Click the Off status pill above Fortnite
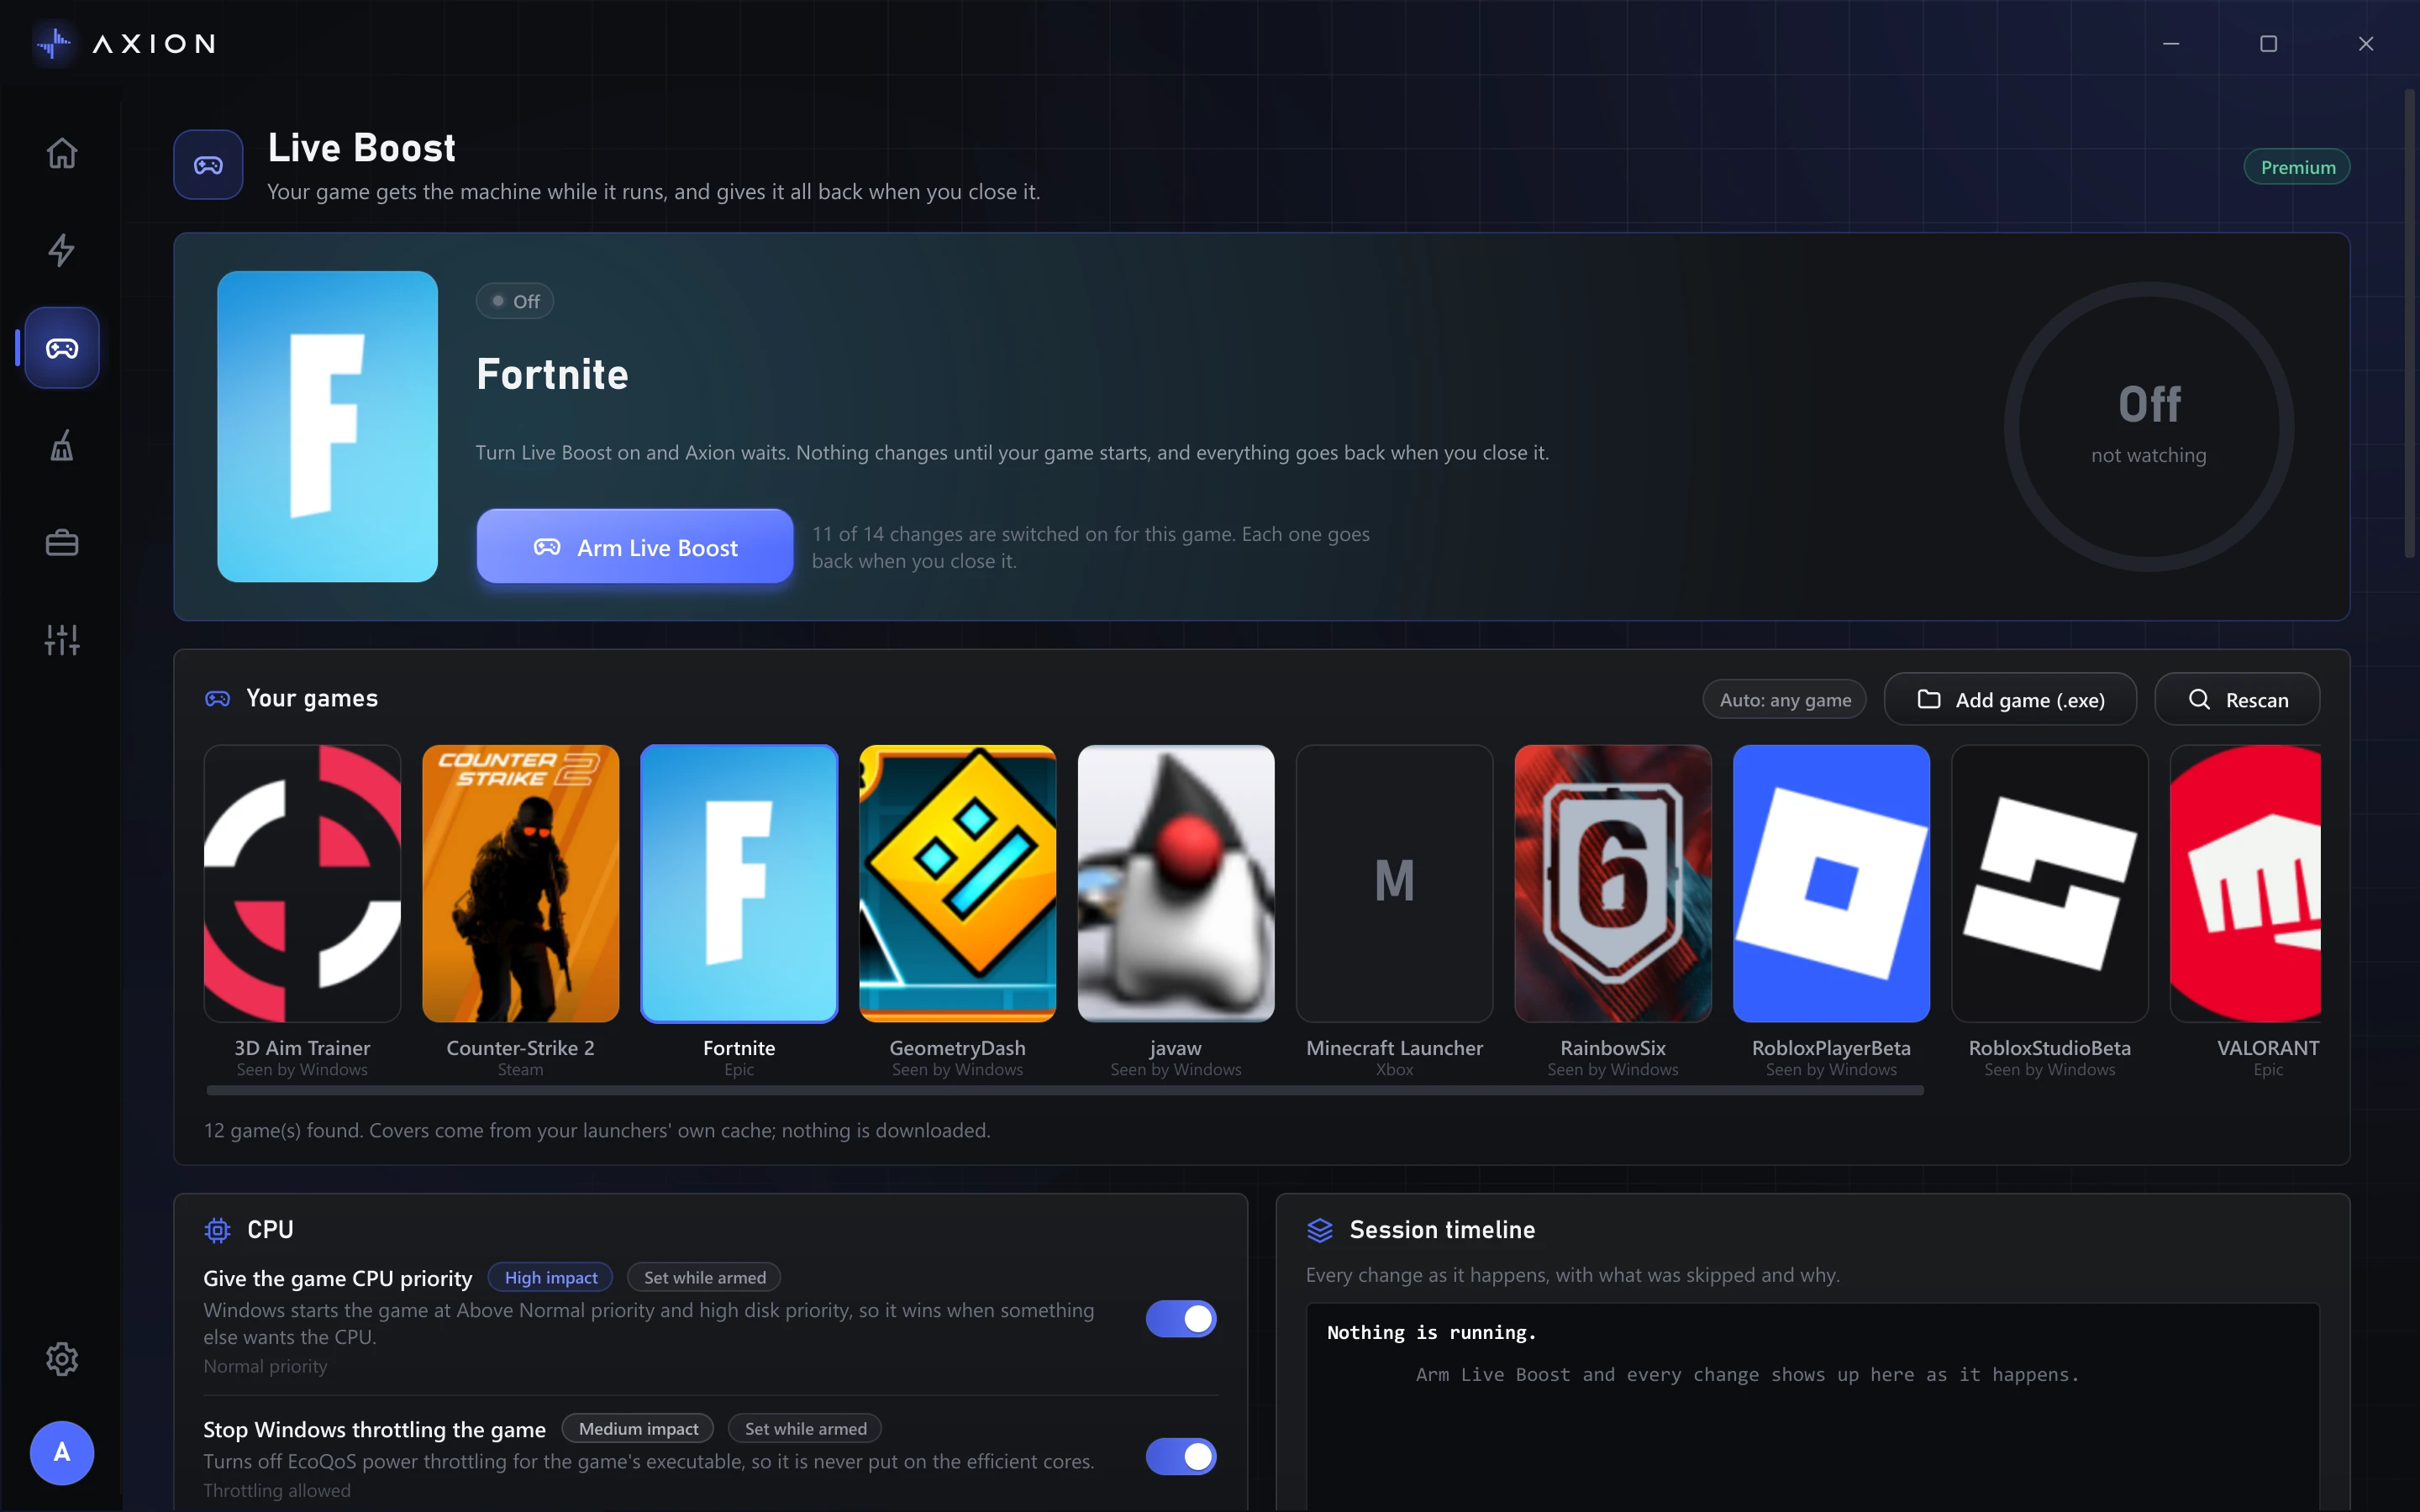Image resolution: width=2420 pixels, height=1512 pixels. 515,301
